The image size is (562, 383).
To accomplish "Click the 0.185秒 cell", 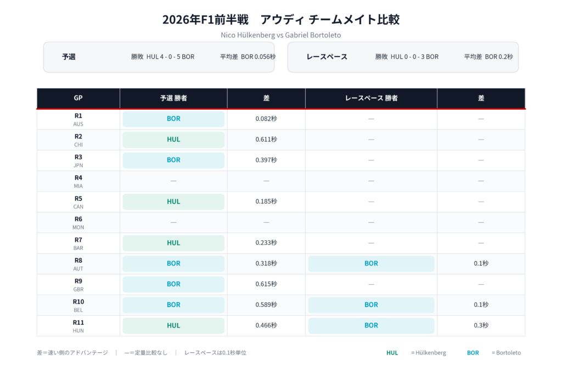I will point(266,202).
